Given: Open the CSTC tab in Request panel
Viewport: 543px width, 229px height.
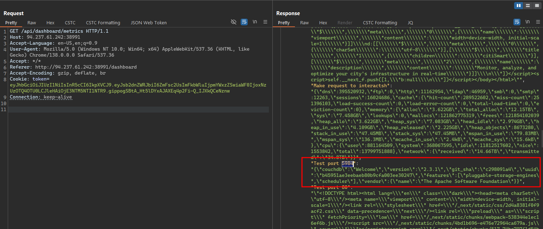Looking at the screenshot, I should pos(70,23).
